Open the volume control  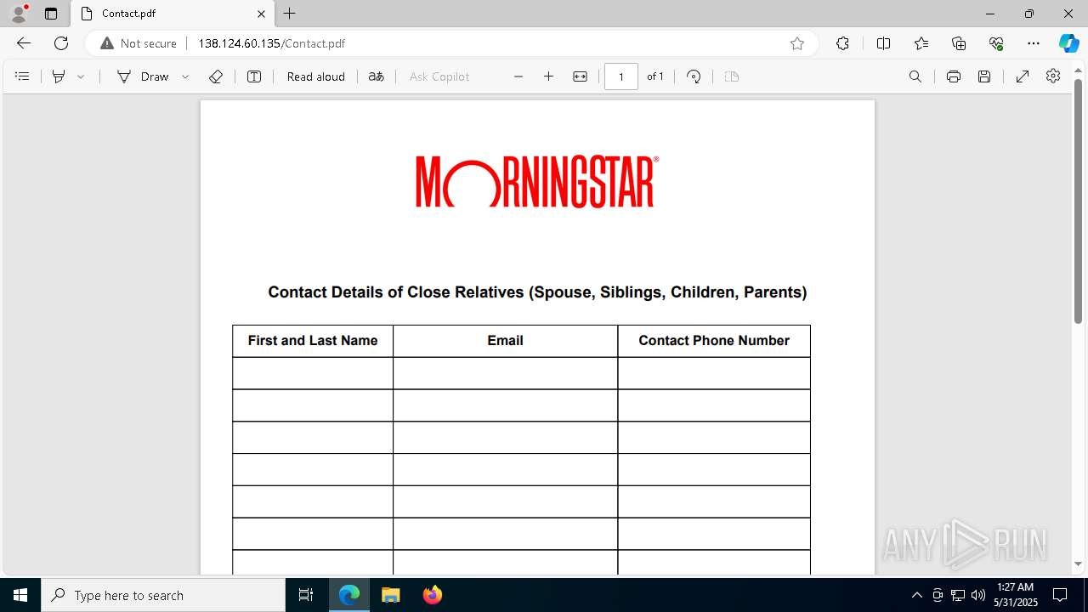[978, 595]
